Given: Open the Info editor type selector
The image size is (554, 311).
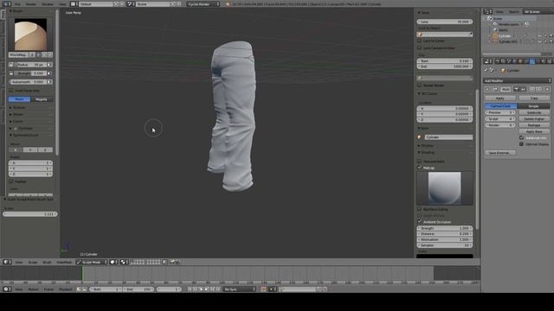Looking at the screenshot, I should coord(7,3).
